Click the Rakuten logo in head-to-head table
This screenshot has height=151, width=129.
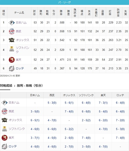pos(5,138)
